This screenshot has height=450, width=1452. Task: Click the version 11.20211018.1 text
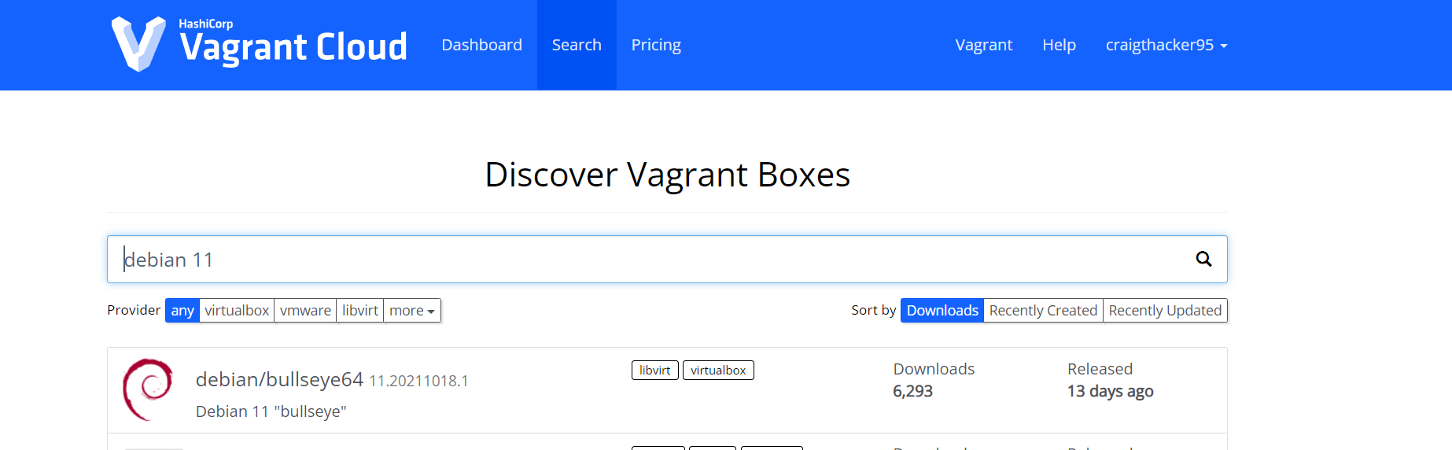[x=418, y=382]
